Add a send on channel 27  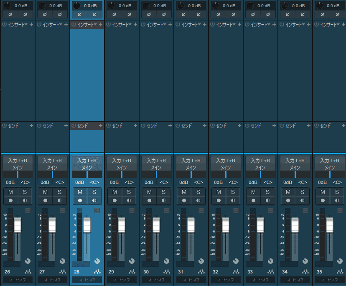tap(66, 125)
